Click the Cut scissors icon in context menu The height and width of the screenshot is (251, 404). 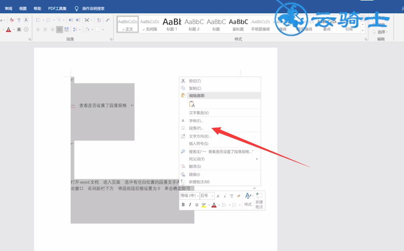click(x=183, y=81)
